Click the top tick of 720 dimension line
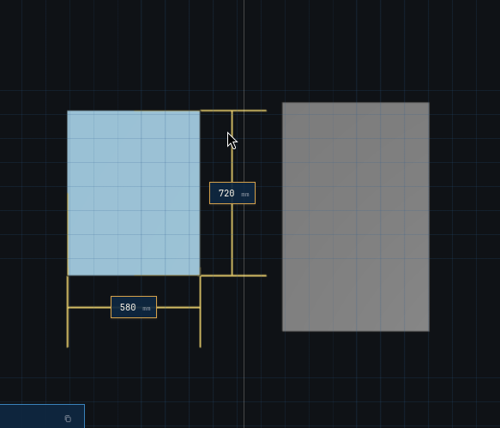Viewport: 500px width, 428px height. click(233, 111)
